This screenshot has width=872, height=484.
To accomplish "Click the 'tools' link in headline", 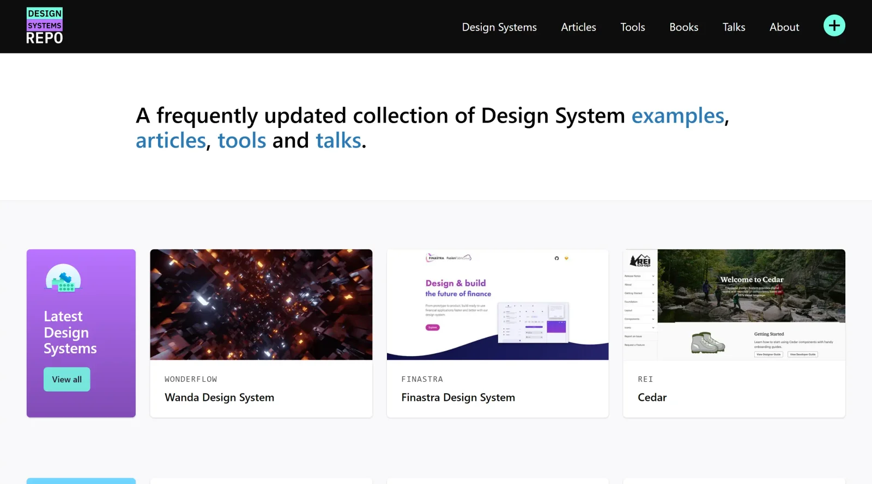I will click(241, 141).
